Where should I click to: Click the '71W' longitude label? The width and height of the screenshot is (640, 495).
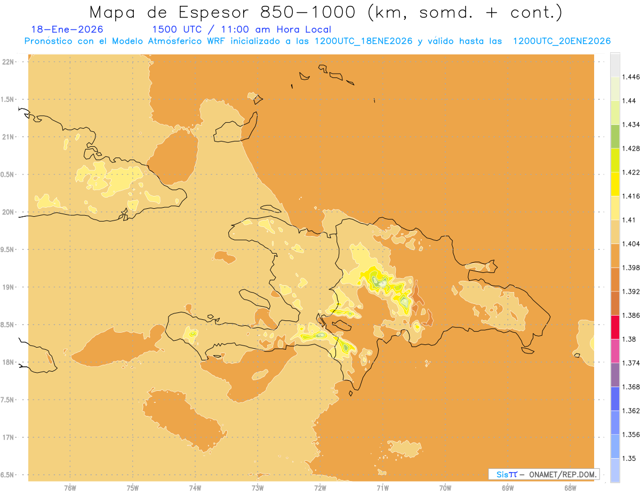click(382, 488)
